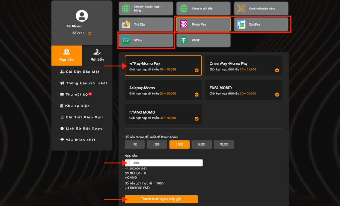Screen dimensions: 340x206
Task: Pick the USDT Tether icon
Action: (x=184, y=40)
